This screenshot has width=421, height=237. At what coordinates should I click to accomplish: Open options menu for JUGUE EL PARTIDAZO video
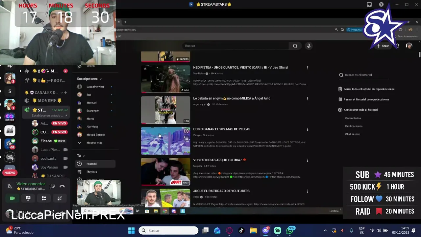click(308, 191)
